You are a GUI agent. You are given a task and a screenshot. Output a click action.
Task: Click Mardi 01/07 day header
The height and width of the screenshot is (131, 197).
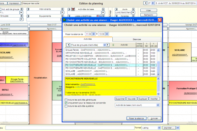[46, 25]
